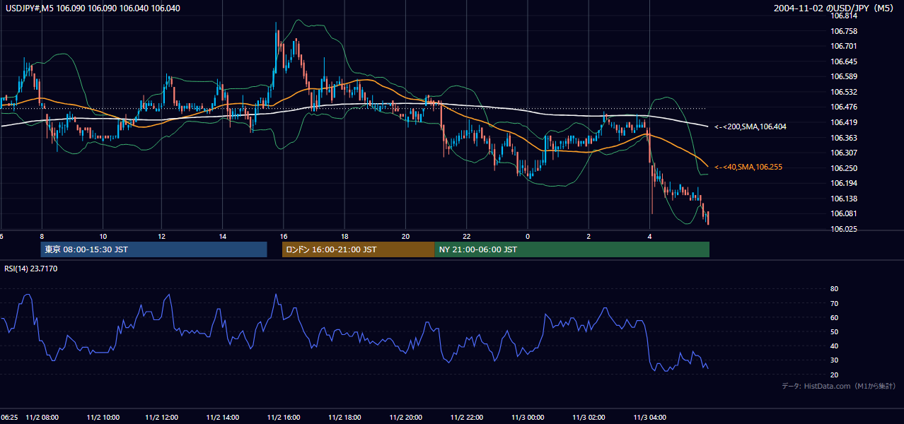Click price axis value 106.250

click(844, 168)
